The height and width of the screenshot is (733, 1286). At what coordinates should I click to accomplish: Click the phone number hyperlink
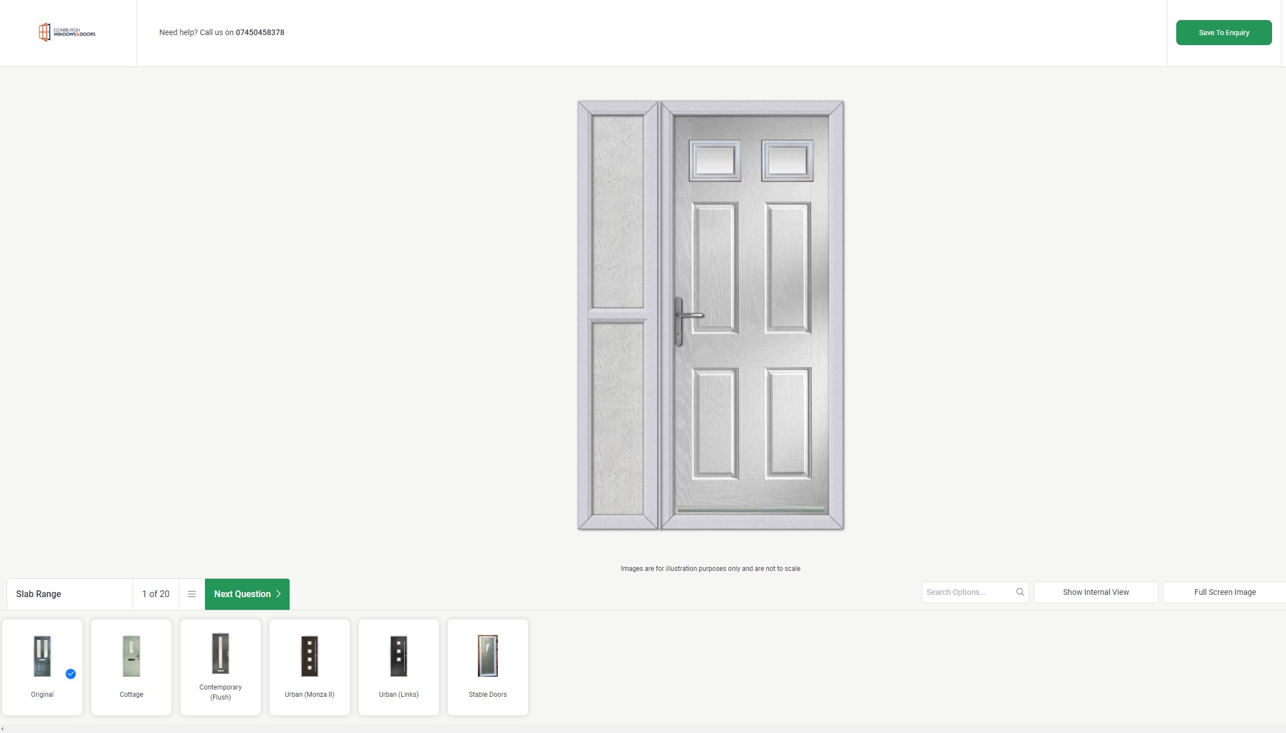[260, 33]
